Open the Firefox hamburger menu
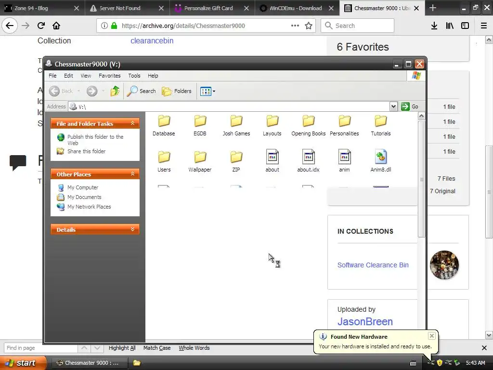Viewport: 493px width, 370px height. 484,26
